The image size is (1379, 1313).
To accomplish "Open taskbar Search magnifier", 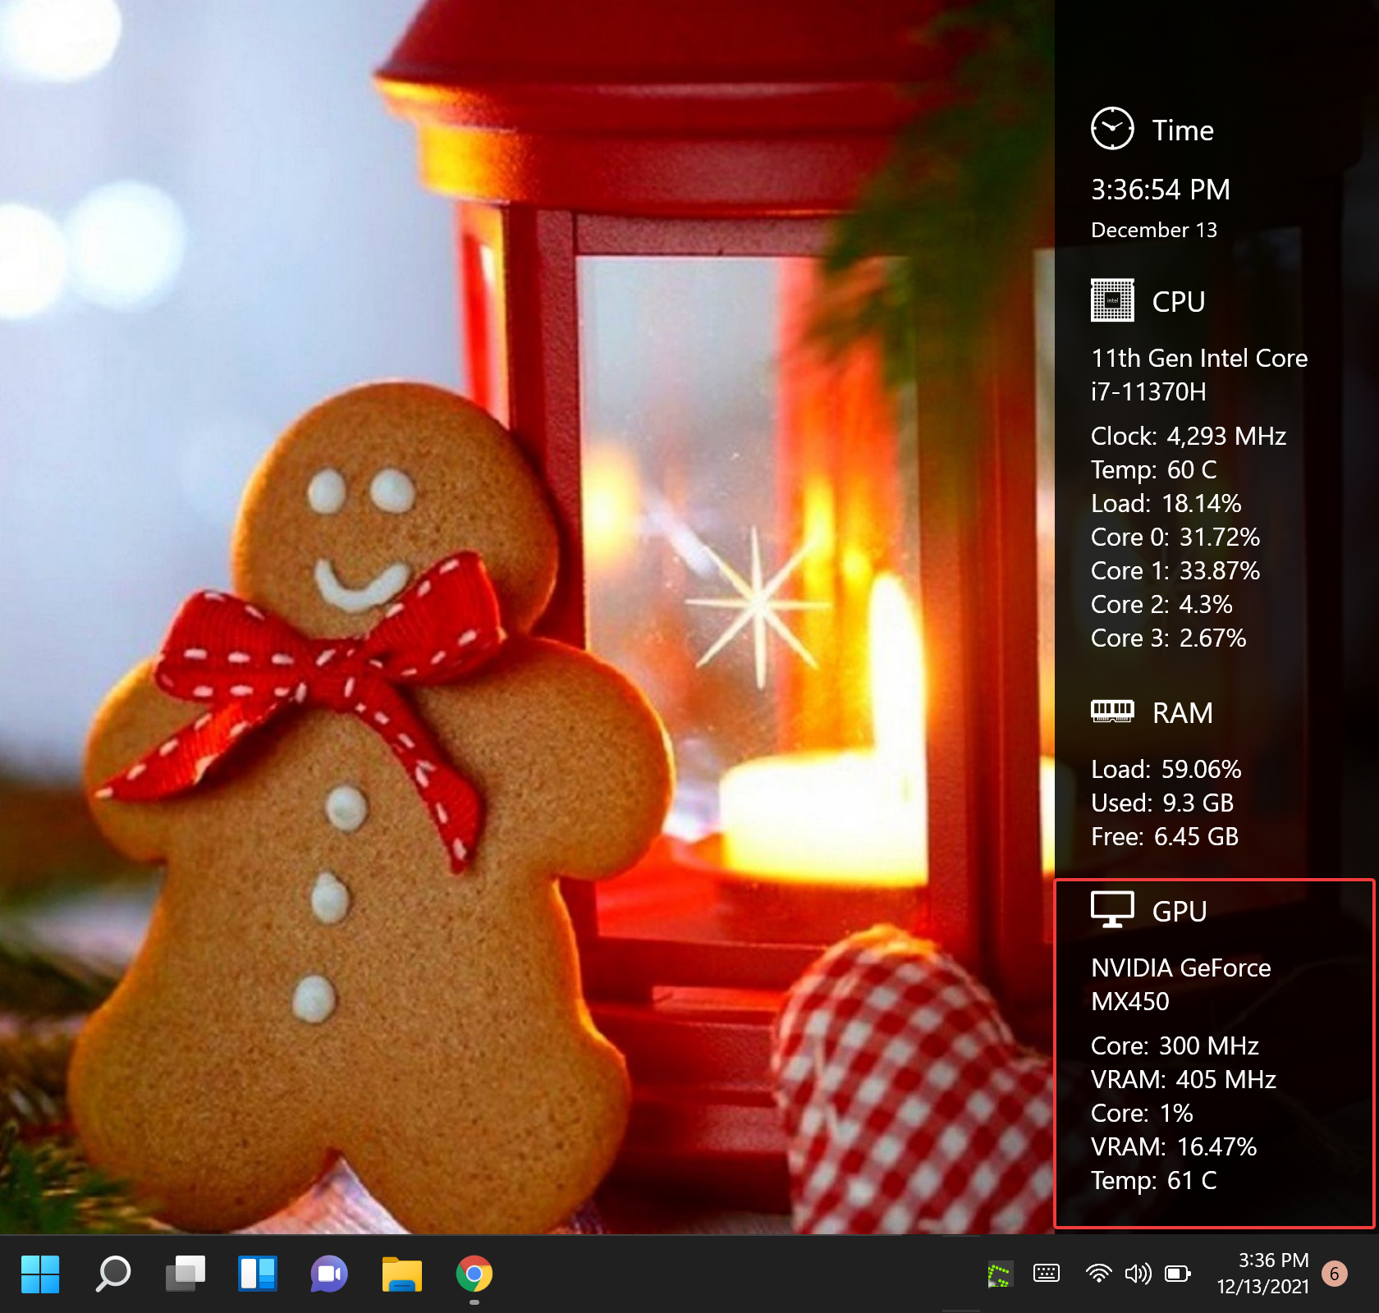I will [x=112, y=1274].
